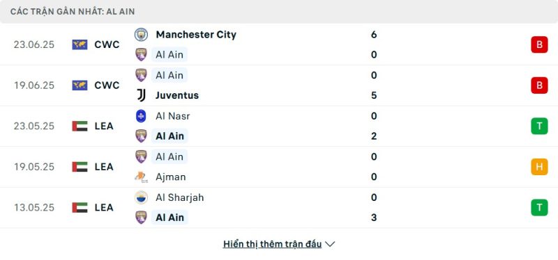
Task: Click the orange H draw badge
Action: pyautogui.click(x=539, y=167)
